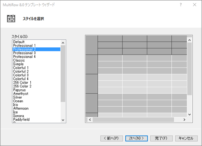Cancel the wizard with キャンセル
Viewport: 202px width, 146px height.
[x=186, y=138]
